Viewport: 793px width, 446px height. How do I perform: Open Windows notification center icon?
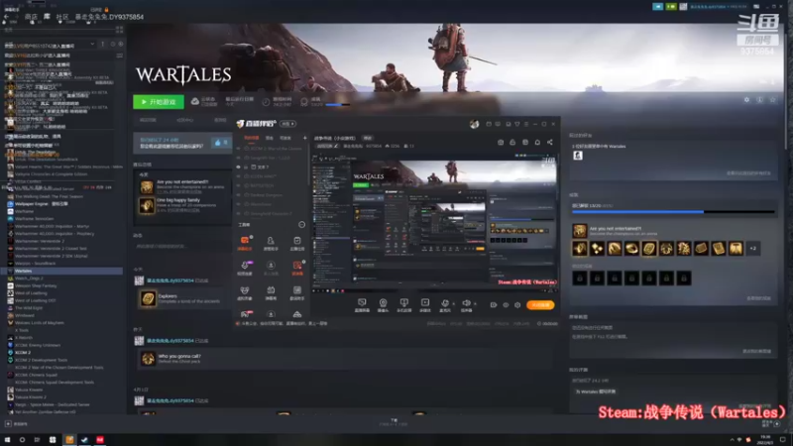pos(783,439)
